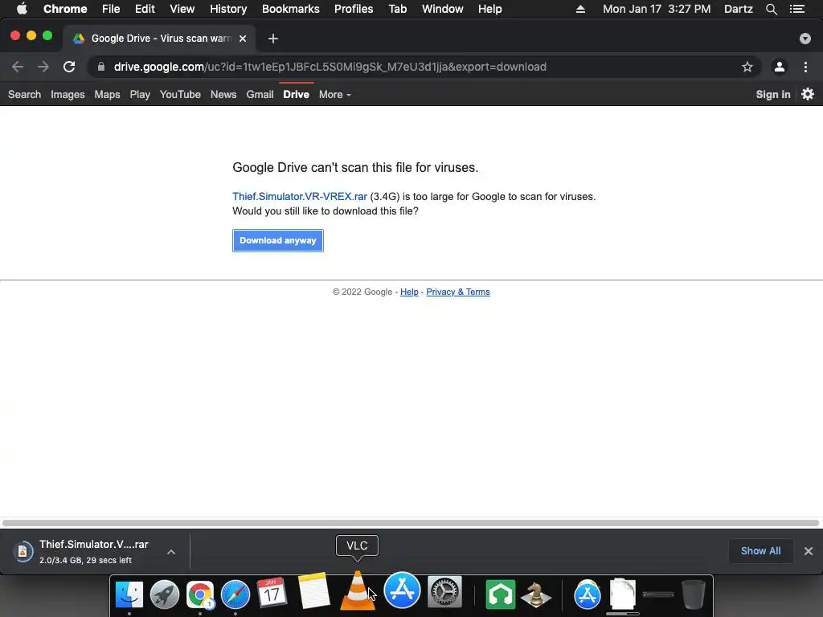Go to Search in Google bar
The width and height of the screenshot is (823, 617).
click(x=24, y=95)
